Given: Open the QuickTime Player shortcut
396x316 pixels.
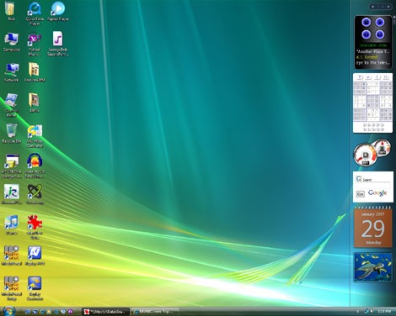Looking at the screenshot, I should click(x=35, y=9).
